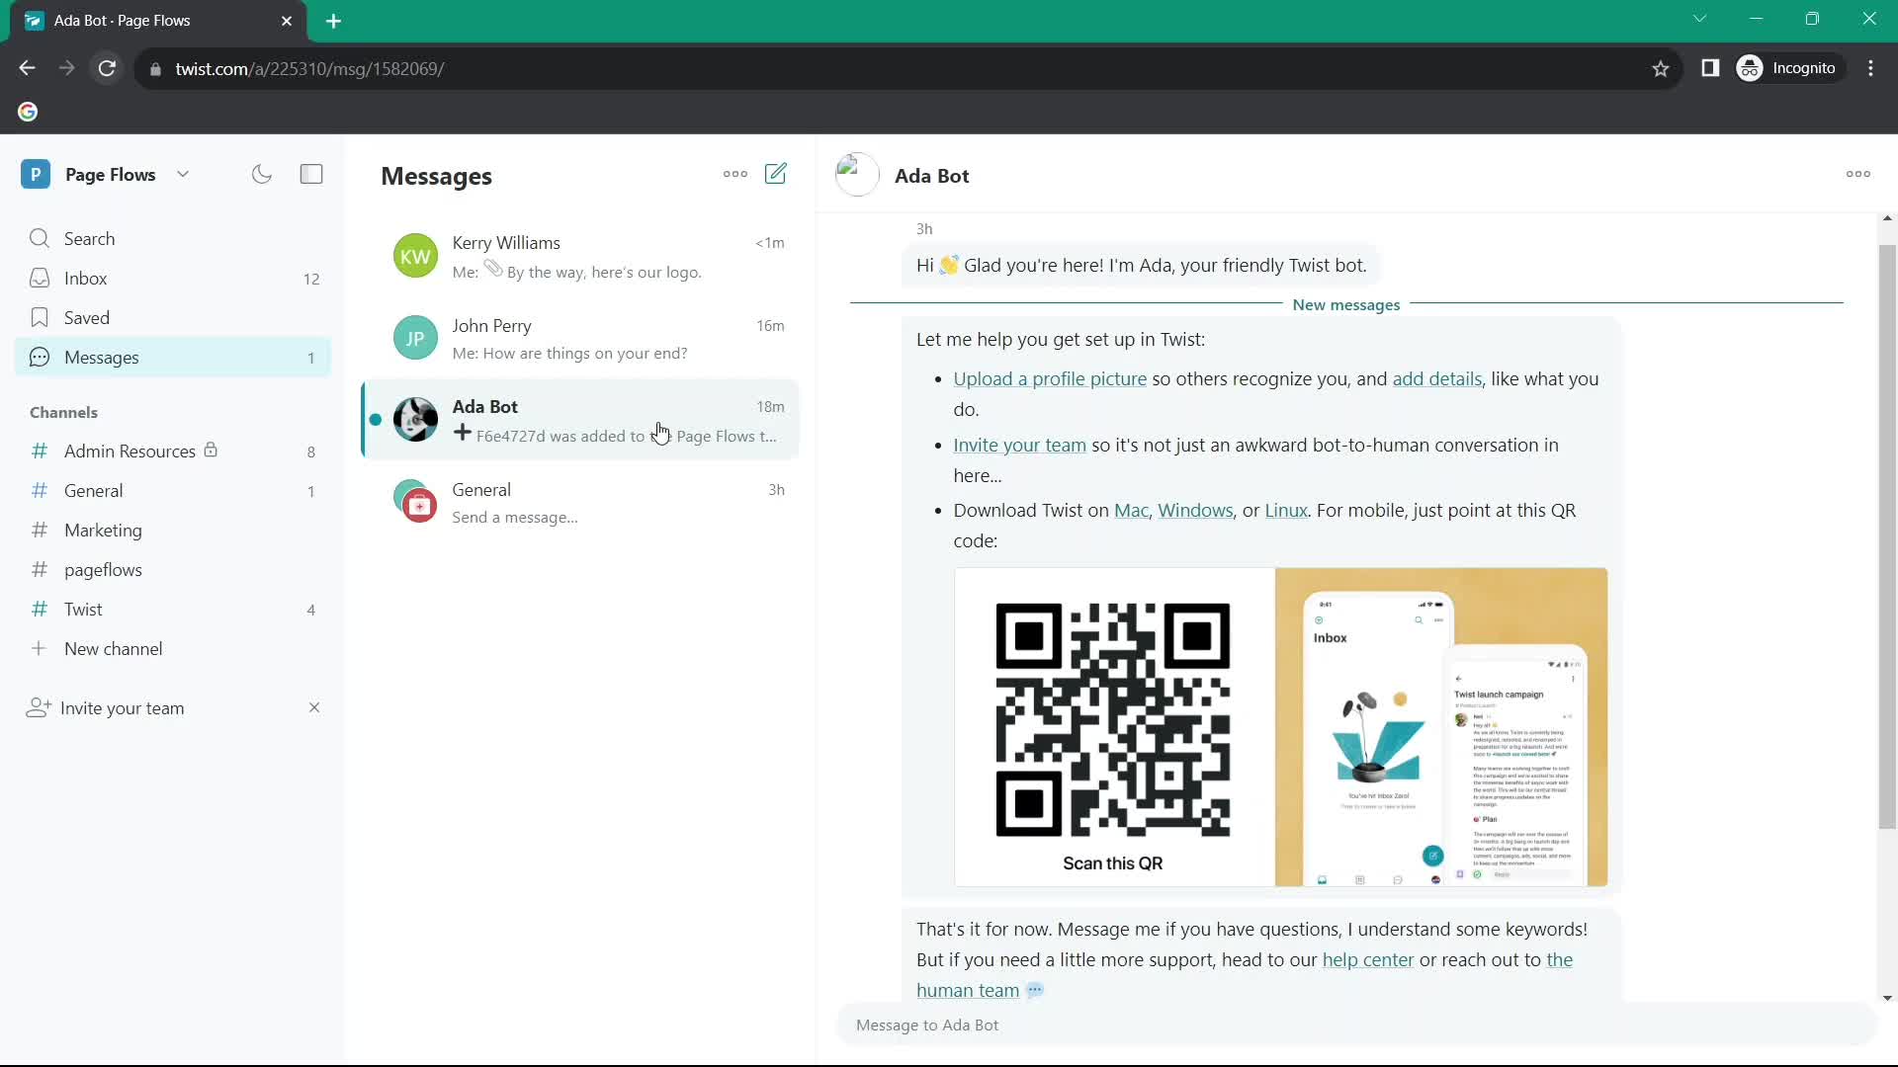This screenshot has width=1898, height=1067.
Task: Click the Upload a profile picture link
Action: click(x=1050, y=377)
